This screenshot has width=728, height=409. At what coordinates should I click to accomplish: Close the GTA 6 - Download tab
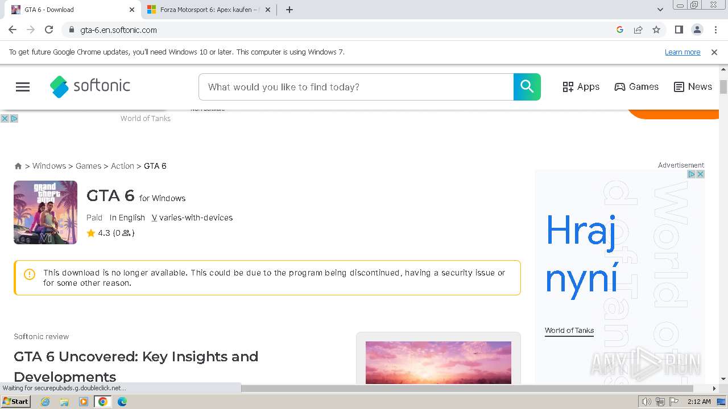click(132, 10)
